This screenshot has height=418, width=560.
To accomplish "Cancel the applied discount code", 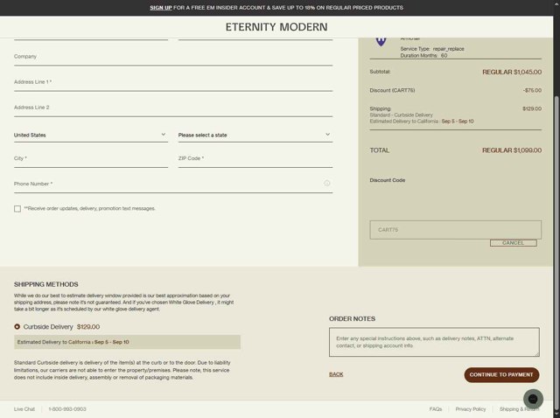I will (x=514, y=243).
